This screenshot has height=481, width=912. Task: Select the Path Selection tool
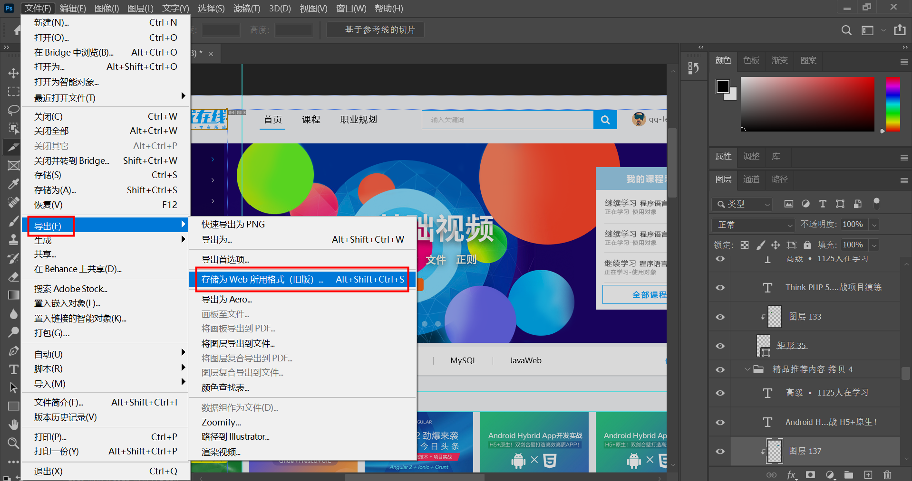(x=13, y=387)
